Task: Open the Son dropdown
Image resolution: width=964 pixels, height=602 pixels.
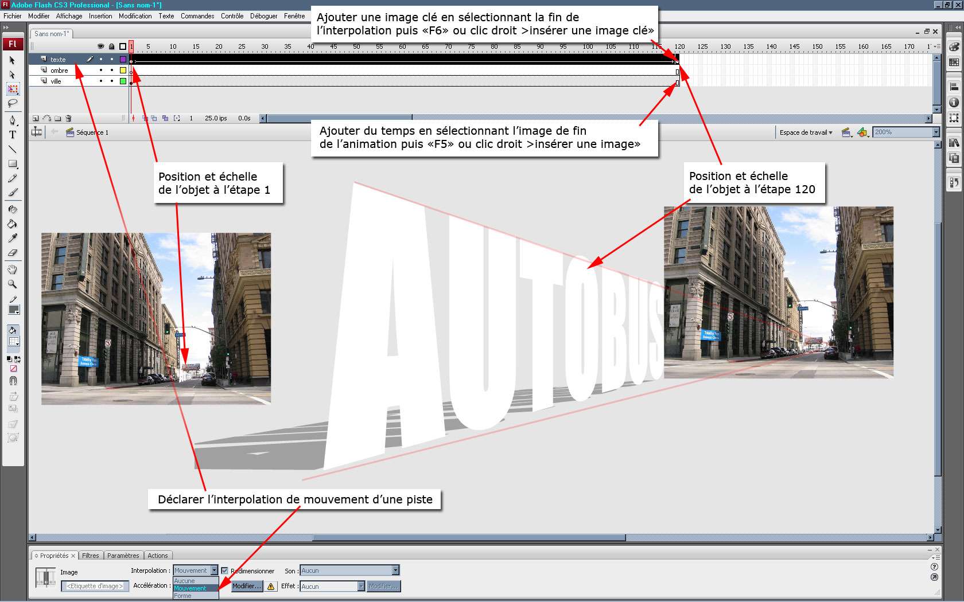Action: tap(349, 570)
